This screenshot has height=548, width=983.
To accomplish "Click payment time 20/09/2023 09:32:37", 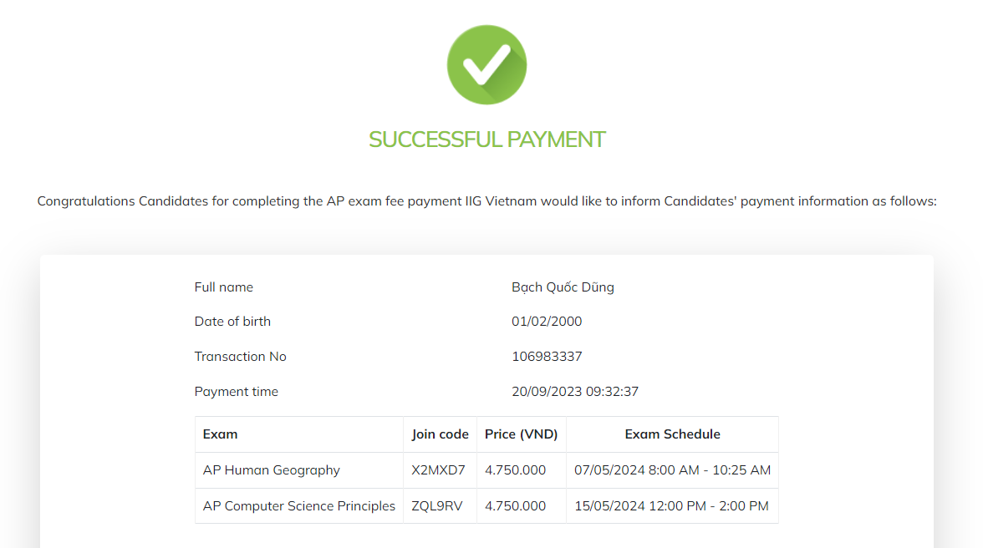I will click(x=575, y=392).
